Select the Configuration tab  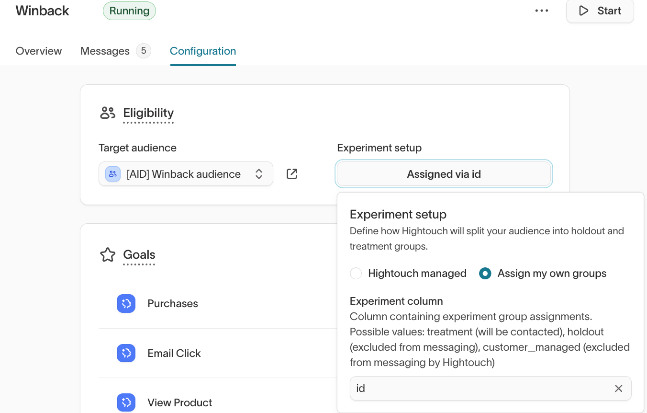(202, 51)
